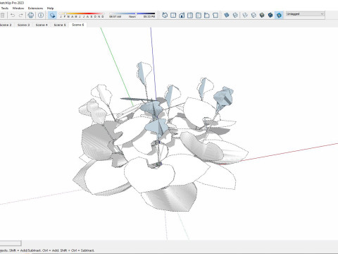Screen dimensions: 338x254
Task: Click the measurements box in status bar
Action: click(x=11, y=243)
